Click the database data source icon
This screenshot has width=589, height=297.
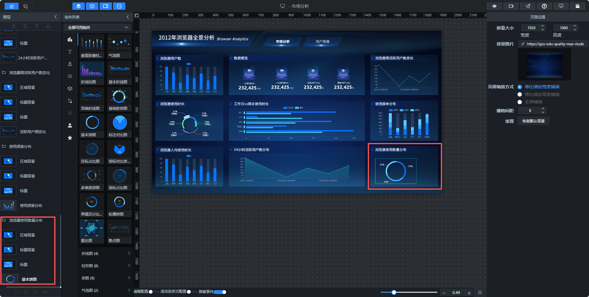[x=119, y=6]
